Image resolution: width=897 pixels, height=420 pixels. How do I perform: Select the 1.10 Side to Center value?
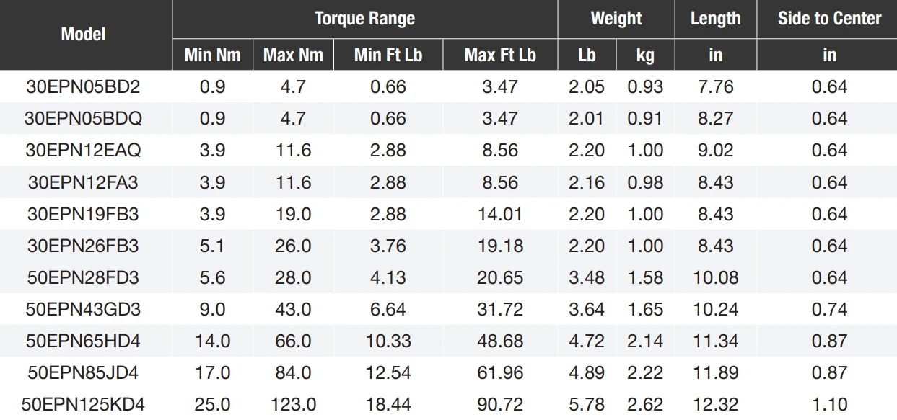(829, 404)
